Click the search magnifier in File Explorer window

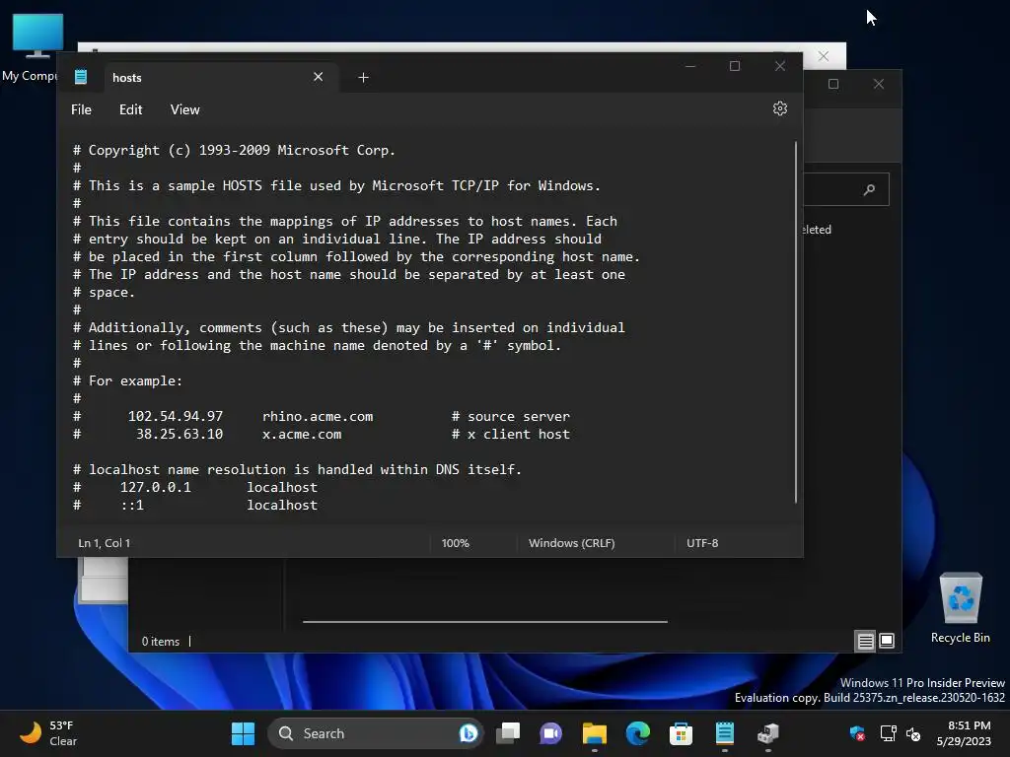point(869,189)
